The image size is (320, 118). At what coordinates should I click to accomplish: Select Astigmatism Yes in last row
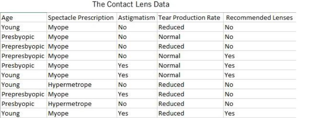click(137, 113)
